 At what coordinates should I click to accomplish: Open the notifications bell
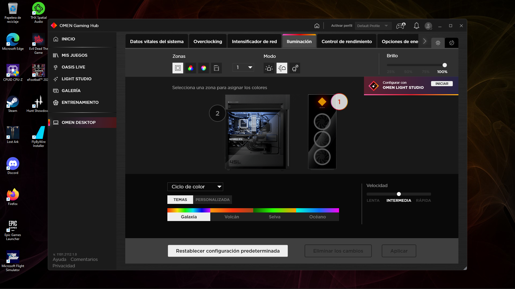click(x=416, y=26)
